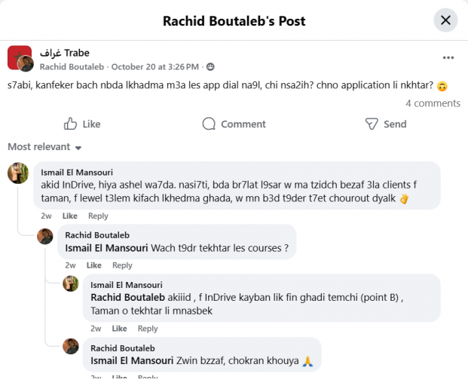Click the Like thumbs-up icon on post
Screen dimensions: 468x386
[x=71, y=124]
